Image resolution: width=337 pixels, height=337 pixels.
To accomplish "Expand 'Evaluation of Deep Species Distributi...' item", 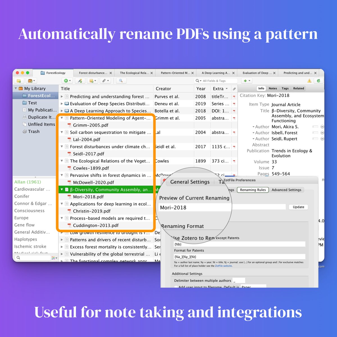I will click(62, 104).
